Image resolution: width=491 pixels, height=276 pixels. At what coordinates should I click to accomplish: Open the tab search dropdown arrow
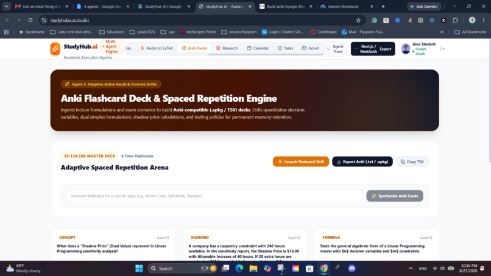6,6
